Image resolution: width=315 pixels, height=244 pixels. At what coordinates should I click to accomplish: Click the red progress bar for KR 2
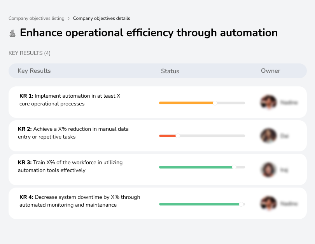(x=167, y=136)
